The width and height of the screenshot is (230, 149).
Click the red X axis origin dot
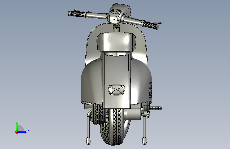tap(16, 132)
